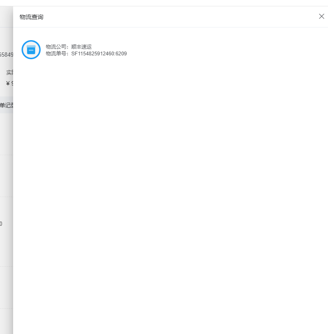Select the 物流公司: 顺丰速运 text
This screenshot has width=328, height=334.
[69, 47]
